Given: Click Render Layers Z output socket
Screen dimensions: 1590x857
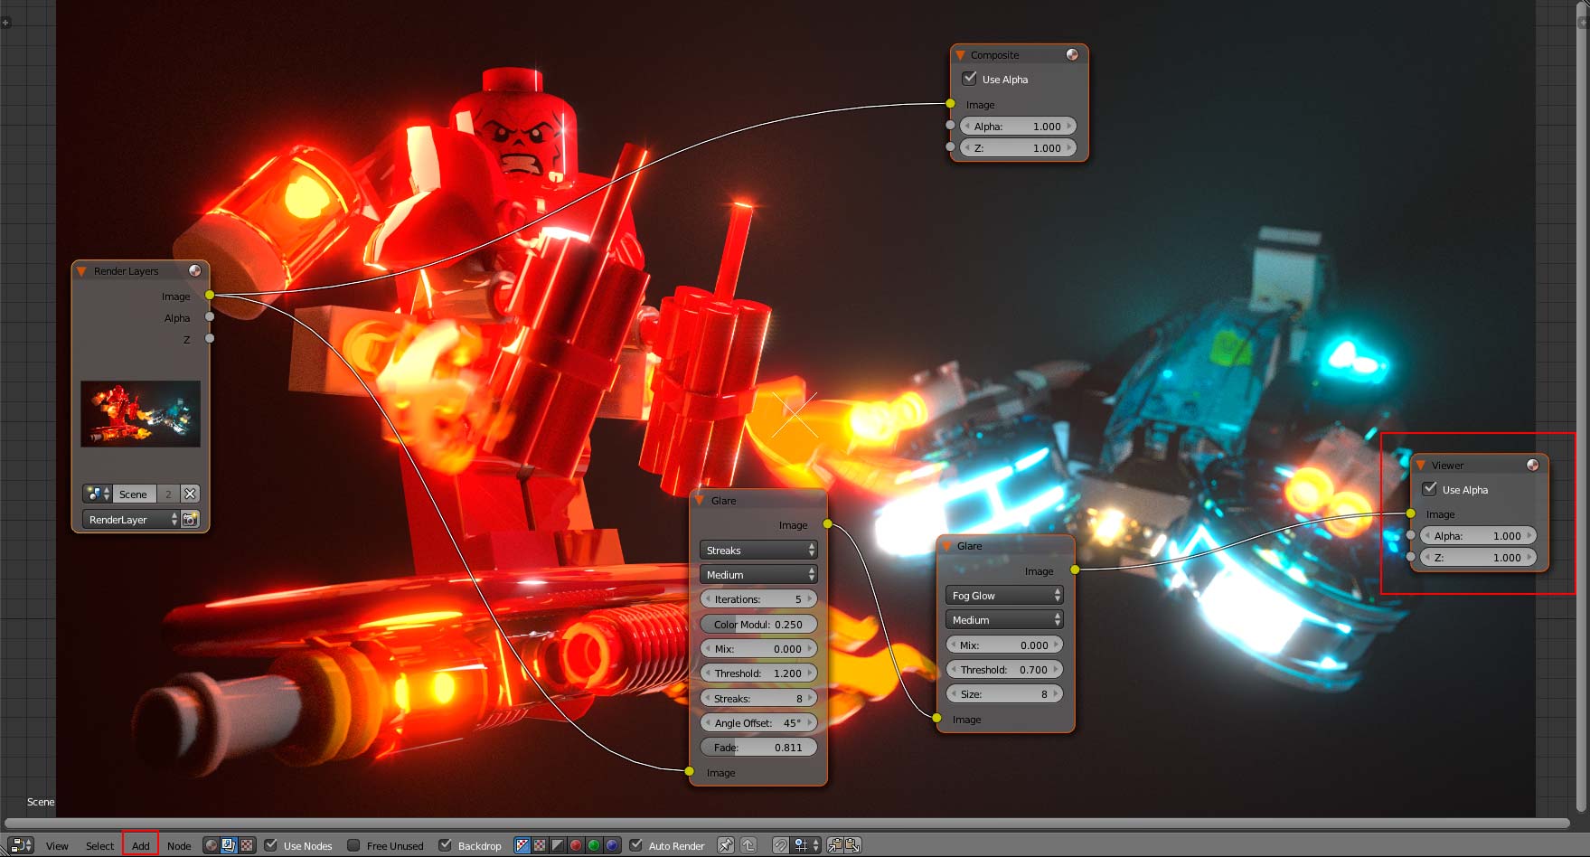Looking at the screenshot, I should point(210,338).
